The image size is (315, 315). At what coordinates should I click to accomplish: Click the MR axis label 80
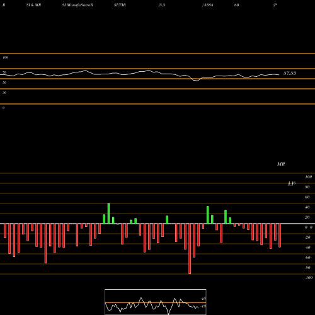click(307, 187)
